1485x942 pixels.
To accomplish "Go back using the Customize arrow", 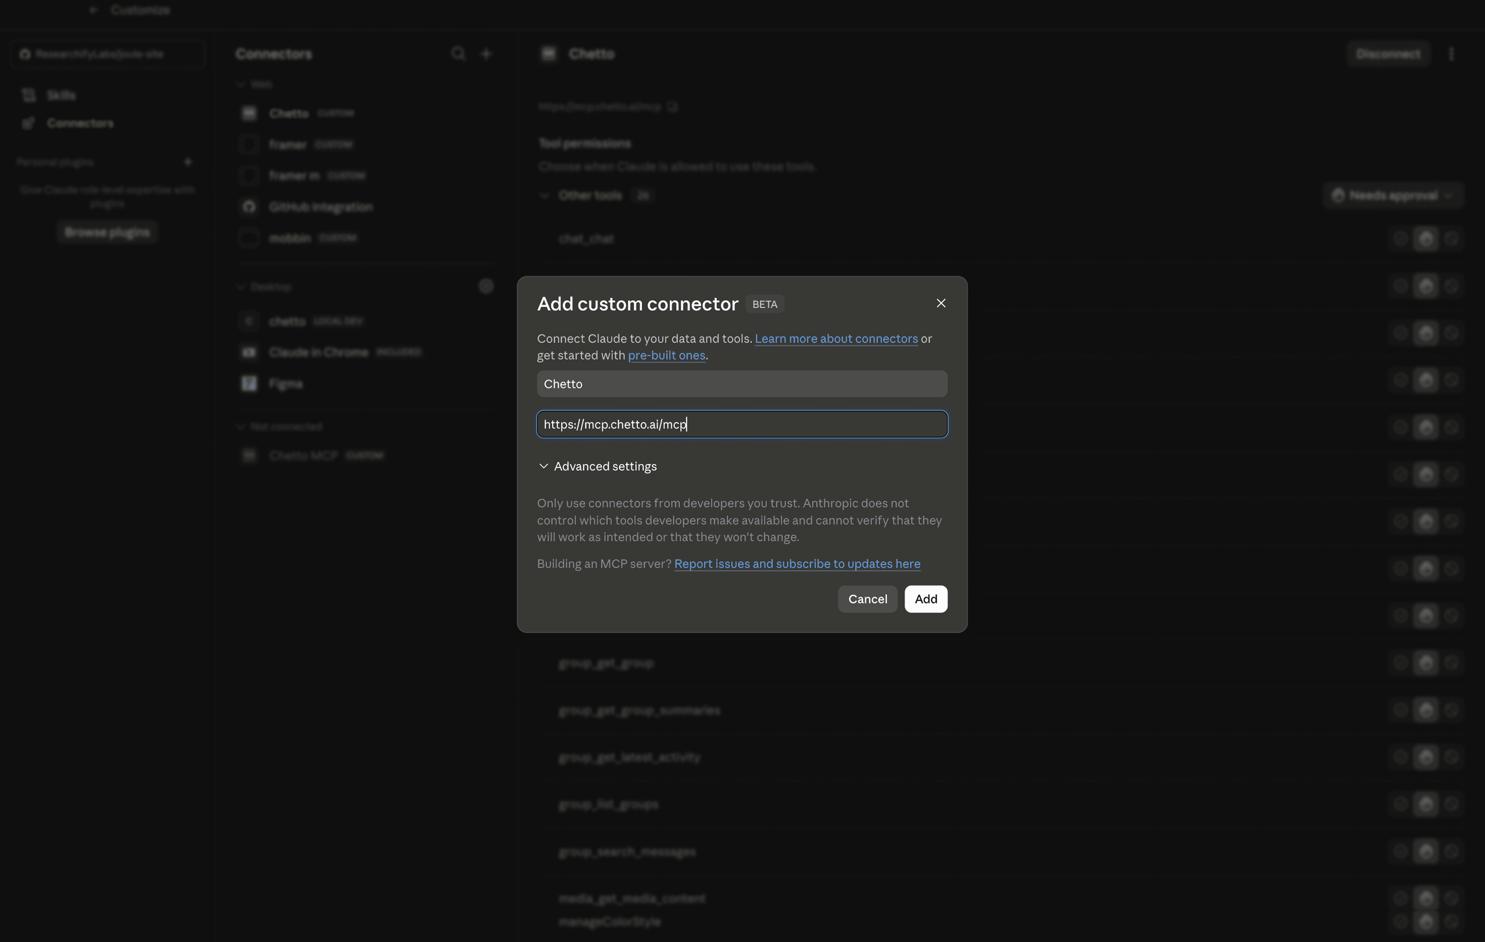I will pyautogui.click(x=94, y=10).
